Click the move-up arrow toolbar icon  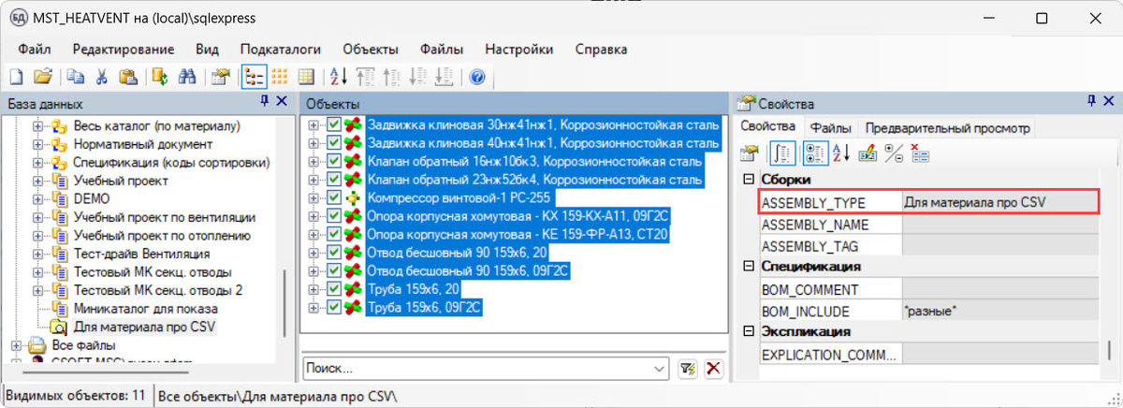coord(393,78)
